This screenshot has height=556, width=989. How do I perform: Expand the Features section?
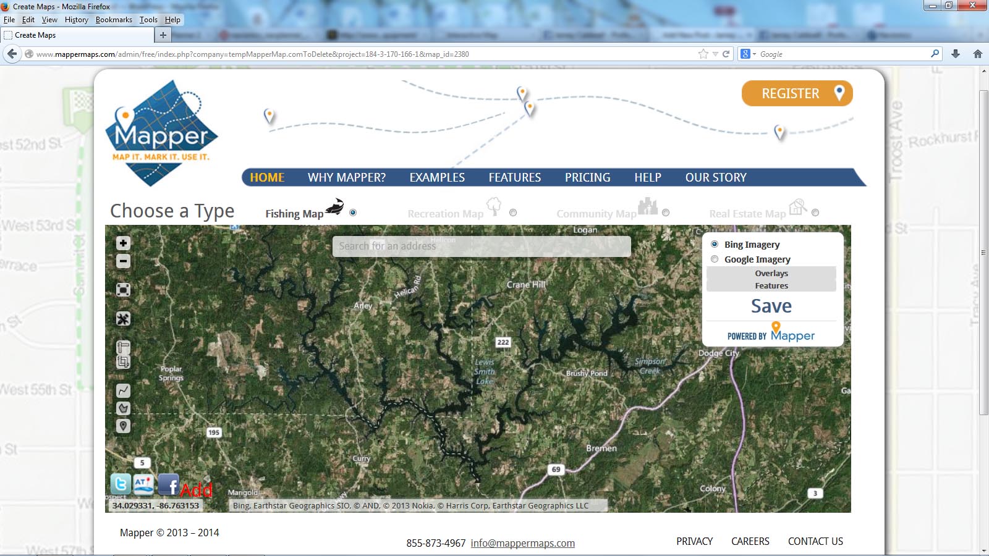coord(771,285)
